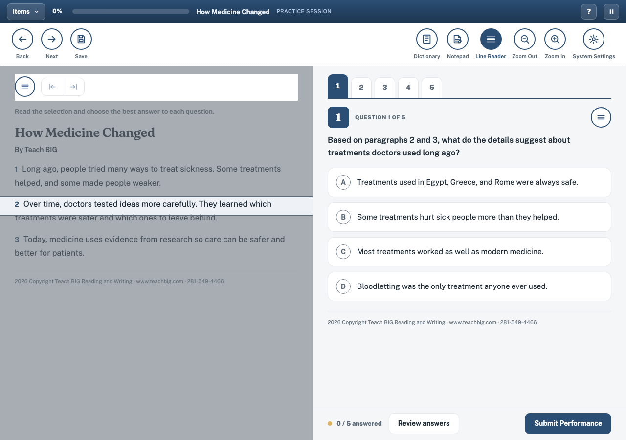Screen dimensions: 626x440
Task: Pause the practice session
Action: (611, 12)
